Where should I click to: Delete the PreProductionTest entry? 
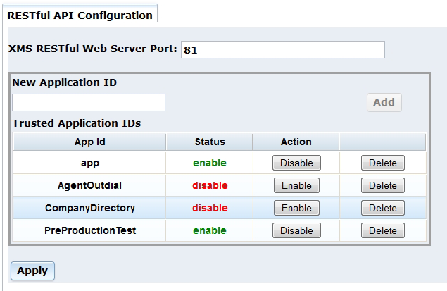(382, 230)
